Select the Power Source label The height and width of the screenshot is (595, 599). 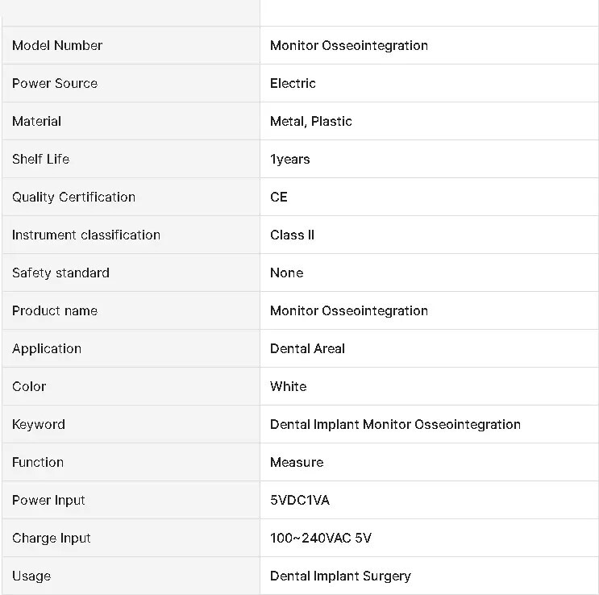pyautogui.click(x=55, y=83)
